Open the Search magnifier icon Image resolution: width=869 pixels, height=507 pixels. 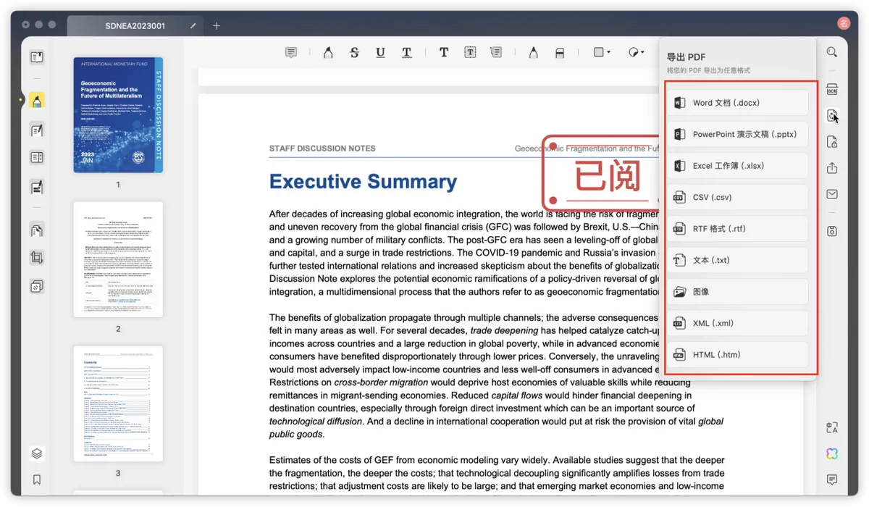coord(832,52)
